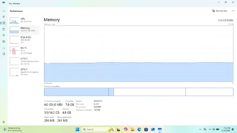Click the Cached value '4.8 GB'
237x133 pixels.
pos(67,112)
